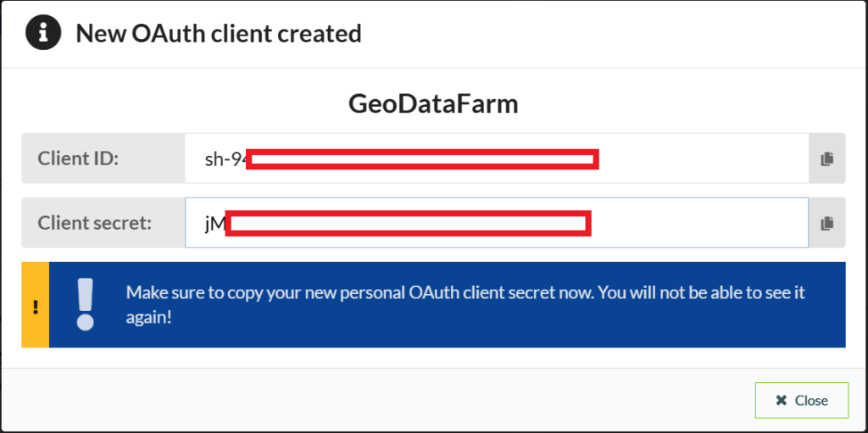The width and height of the screenshot is (868, 433).
Task: Click the word 'again!' in the warning
Action: pos(149,319)
